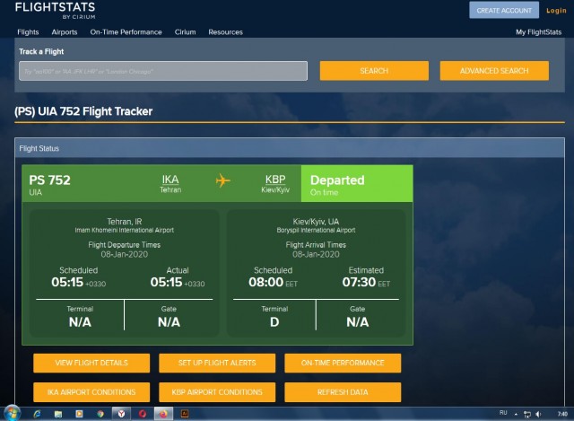574x421 pixels.
Task: Click the Refresh Data button
Action: (x=343, y=392)
